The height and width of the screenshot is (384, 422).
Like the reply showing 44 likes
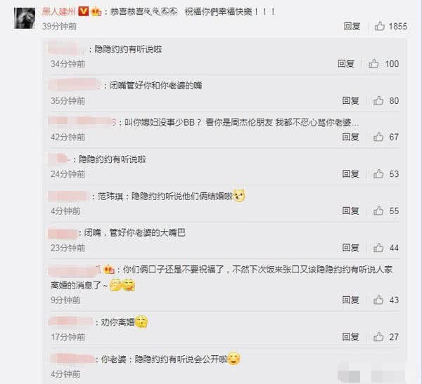[378, 248]
